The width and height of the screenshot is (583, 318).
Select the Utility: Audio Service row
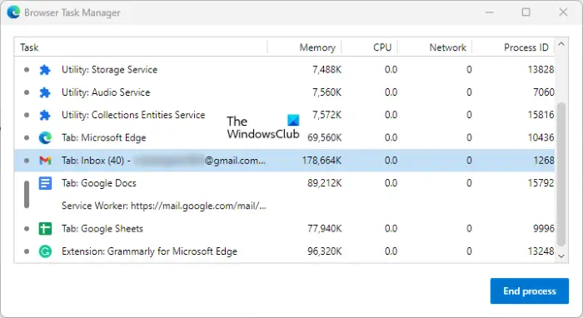(x=285, y=92)
